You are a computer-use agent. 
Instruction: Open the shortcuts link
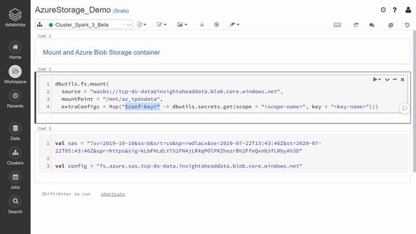[x=112, y=194]
